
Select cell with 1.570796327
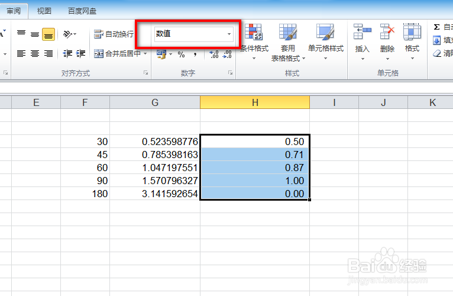155,181
